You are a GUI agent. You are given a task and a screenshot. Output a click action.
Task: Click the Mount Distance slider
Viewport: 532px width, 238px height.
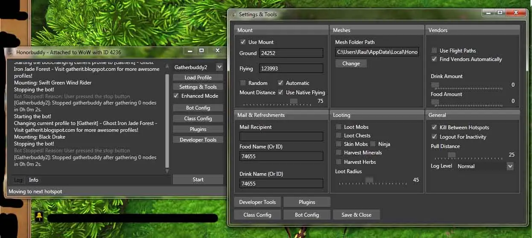[277, 101]
